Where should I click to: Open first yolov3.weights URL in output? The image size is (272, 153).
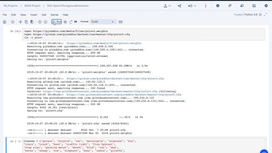[104, 43]
